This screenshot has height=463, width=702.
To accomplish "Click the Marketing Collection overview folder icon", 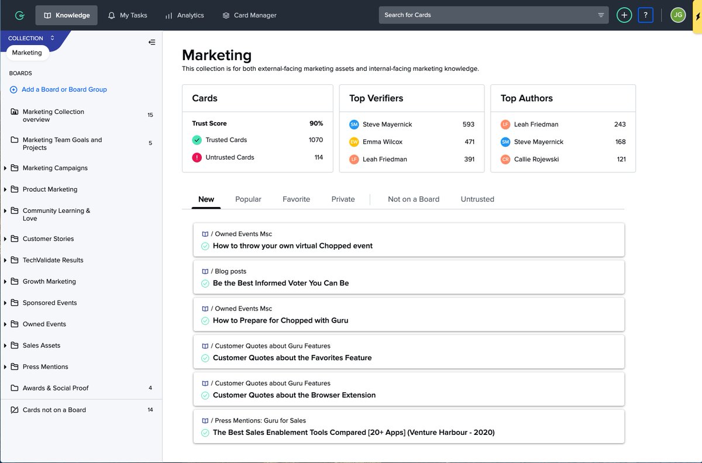I will pyautogui.click(x=15, y=112).
